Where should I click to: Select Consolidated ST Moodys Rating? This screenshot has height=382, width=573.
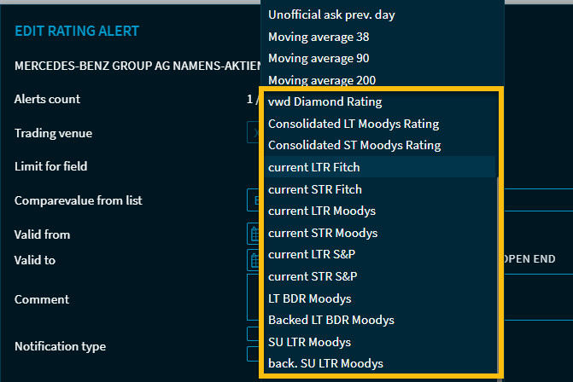[354, 146]
